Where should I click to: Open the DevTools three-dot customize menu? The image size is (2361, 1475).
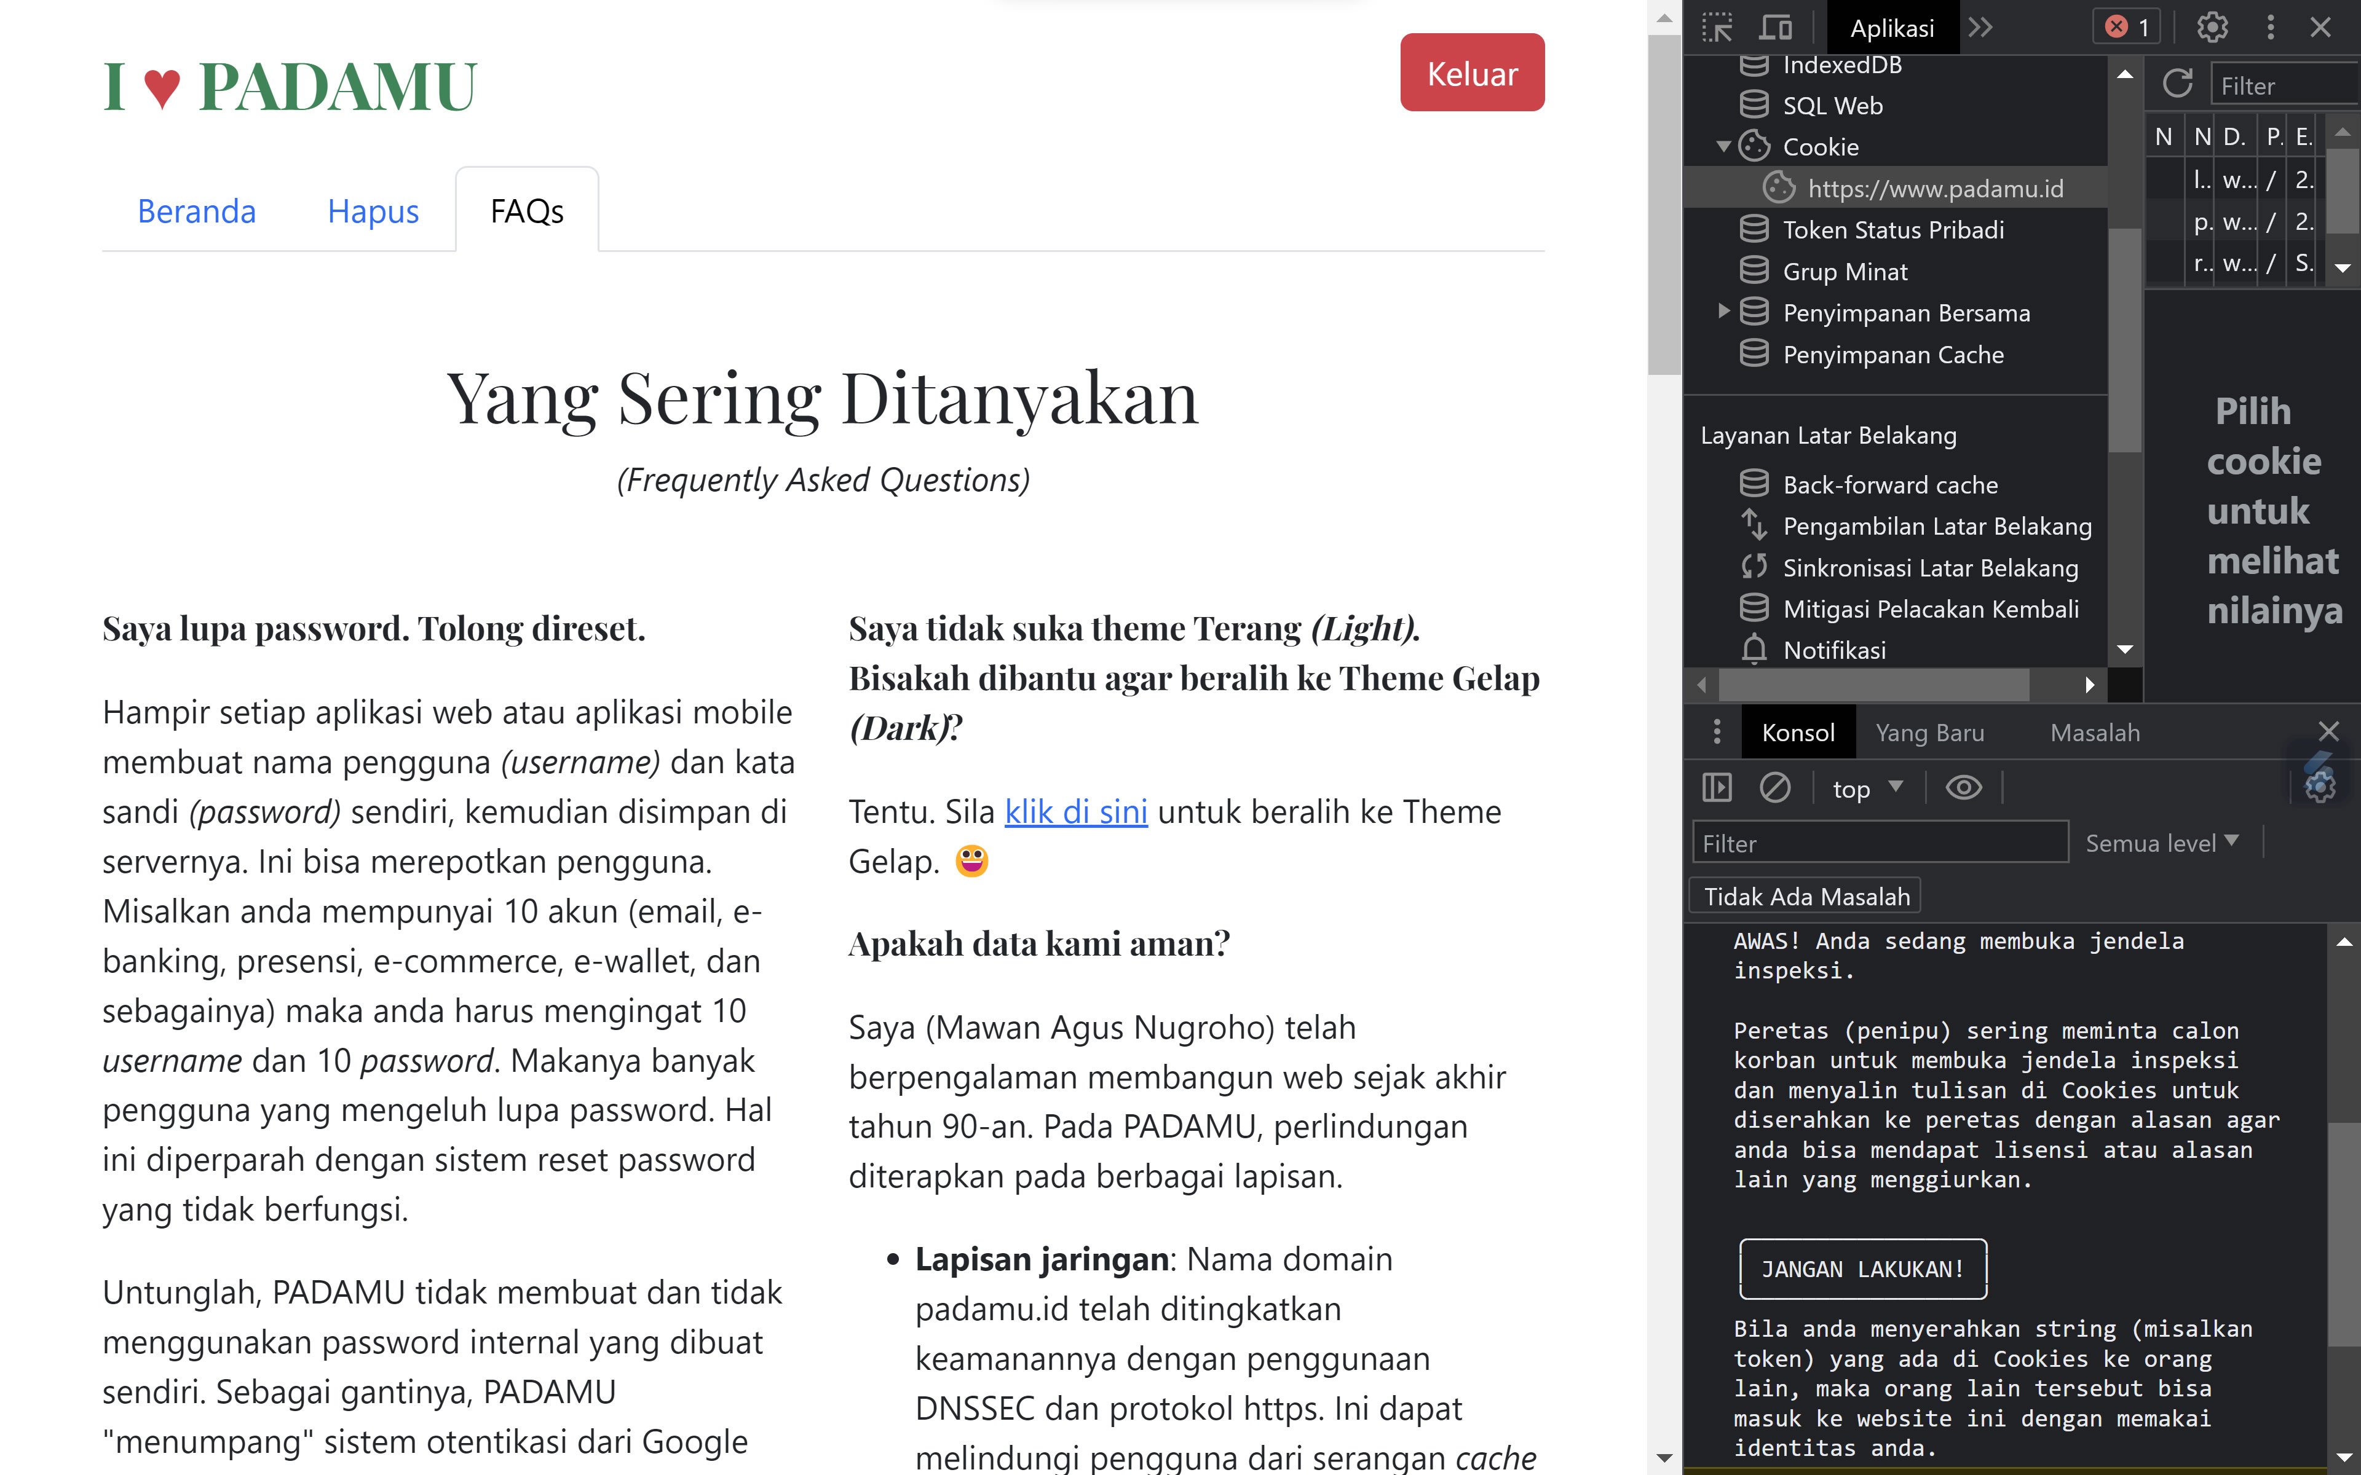(2270, 27)
